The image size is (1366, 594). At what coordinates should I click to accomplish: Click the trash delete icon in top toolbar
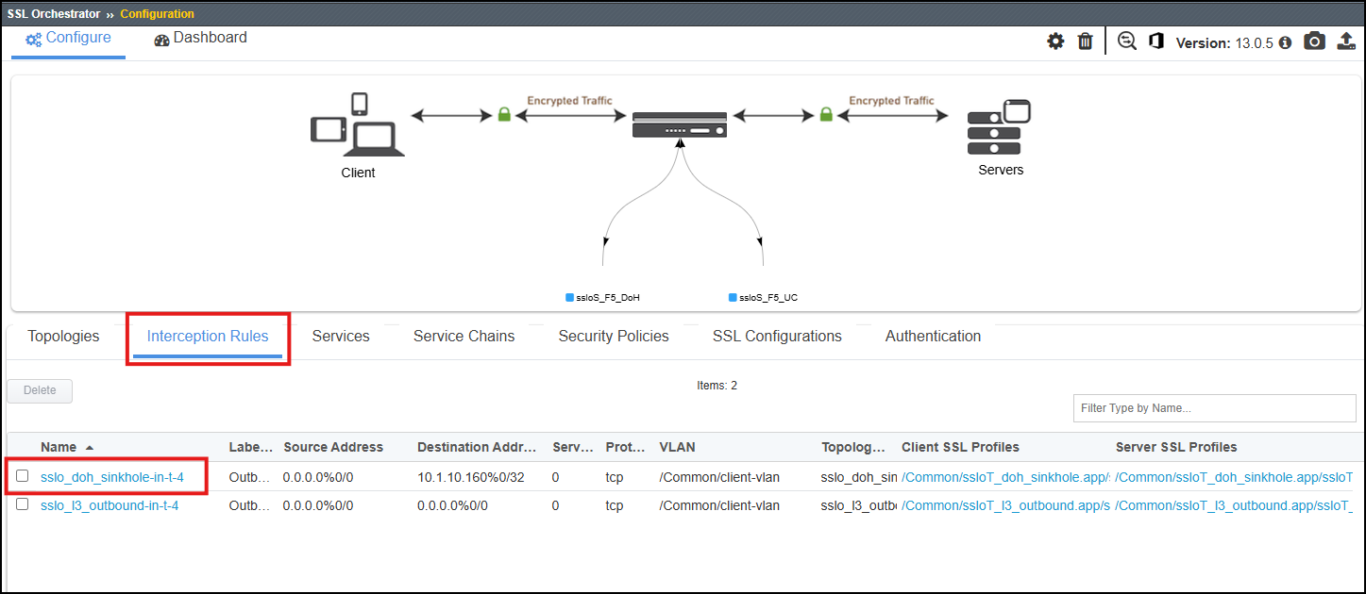[x=1086, y=41]
